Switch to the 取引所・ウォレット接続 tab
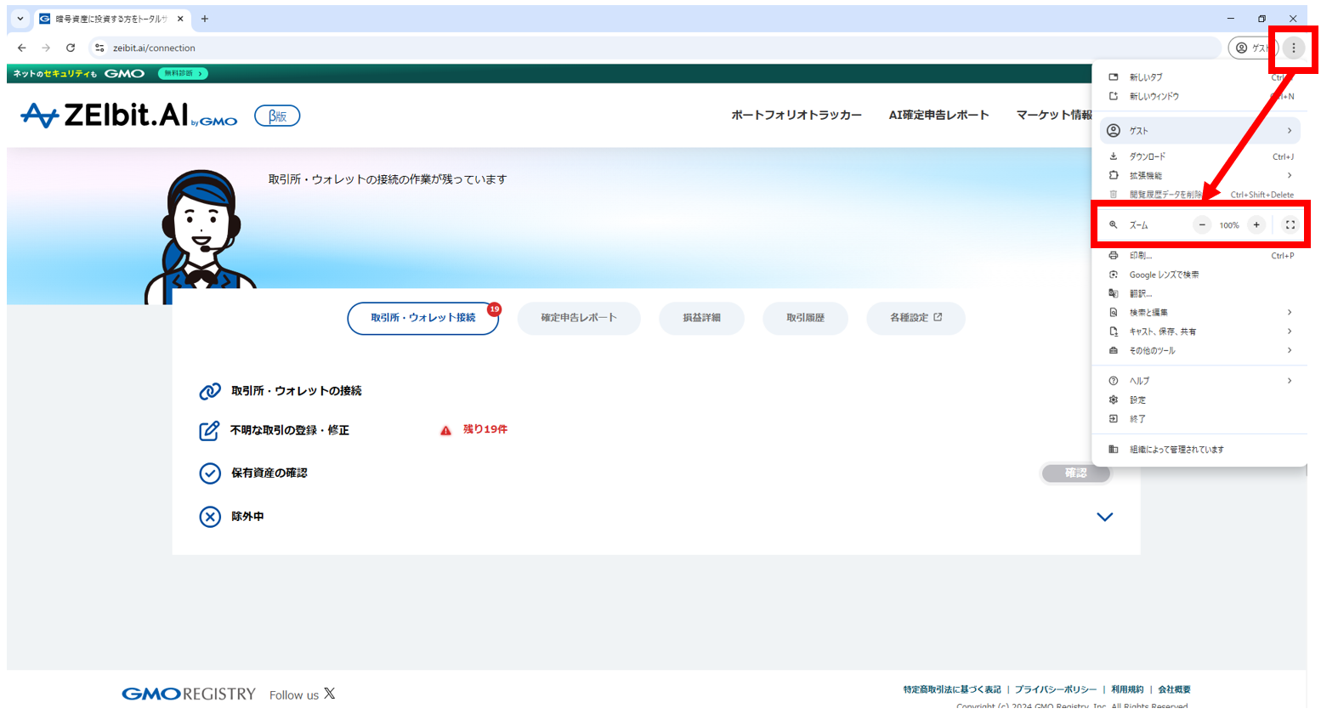This screenshot has height=714, width=1321. [x=423, y=318]
